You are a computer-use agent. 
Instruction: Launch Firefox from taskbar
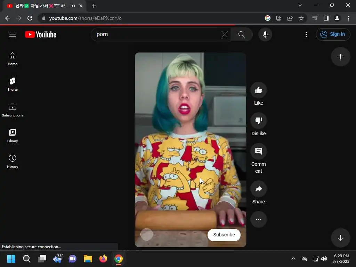point(103,259)
